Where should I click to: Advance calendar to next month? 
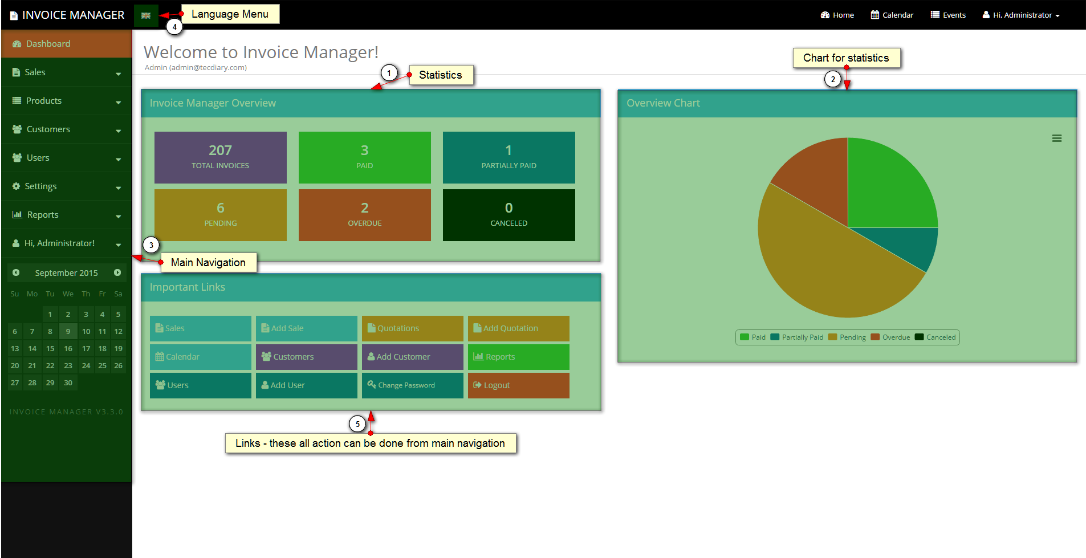click(x=117, y=273)
